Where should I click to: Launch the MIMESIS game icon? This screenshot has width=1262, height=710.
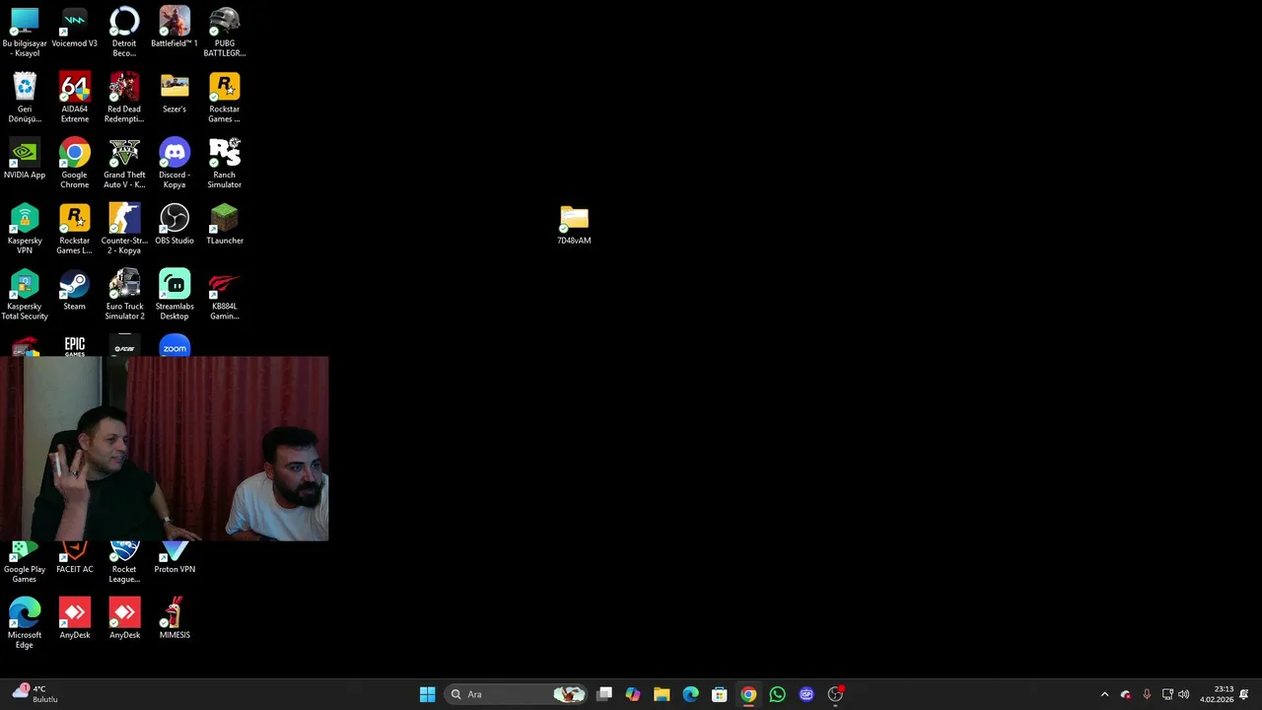tap(175, 619)
